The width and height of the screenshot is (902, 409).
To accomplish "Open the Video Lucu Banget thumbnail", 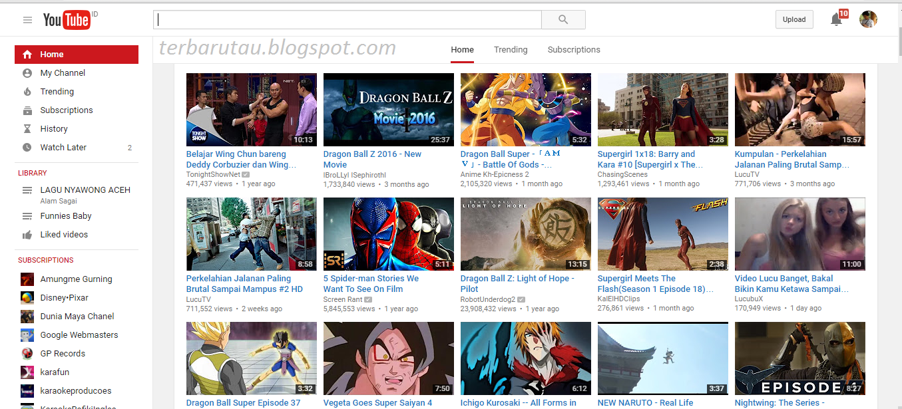I will tap(800, 234).
